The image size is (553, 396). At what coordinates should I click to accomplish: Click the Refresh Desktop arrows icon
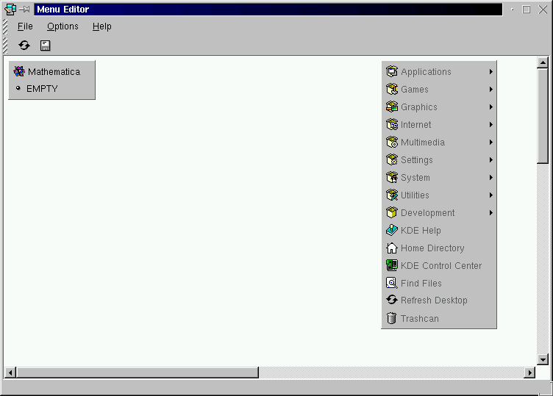tap(392, 300)
